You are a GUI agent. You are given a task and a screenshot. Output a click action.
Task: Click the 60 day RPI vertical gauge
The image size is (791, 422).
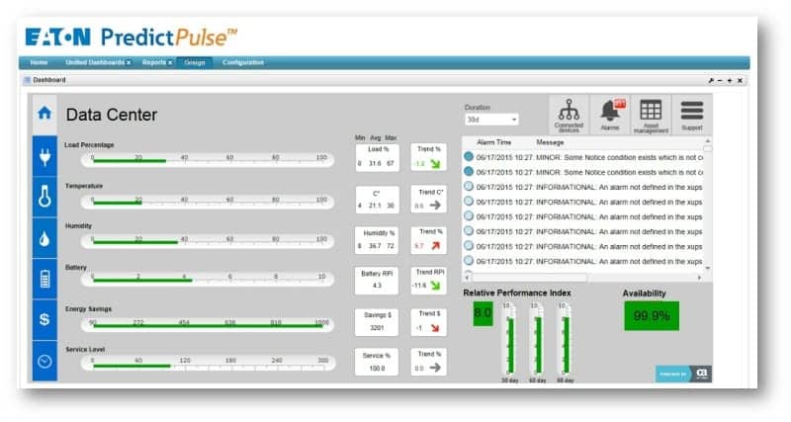tap(538, 339)
